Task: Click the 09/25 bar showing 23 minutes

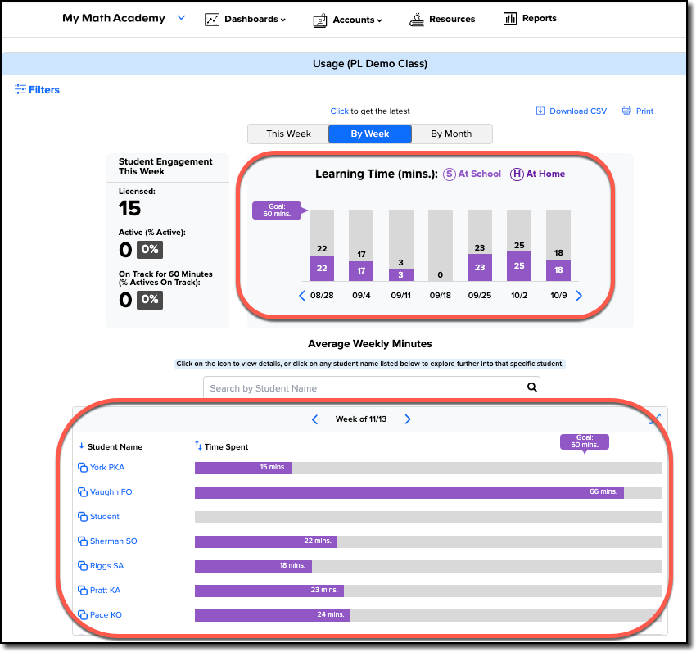Action: click(x=479, y=267)
